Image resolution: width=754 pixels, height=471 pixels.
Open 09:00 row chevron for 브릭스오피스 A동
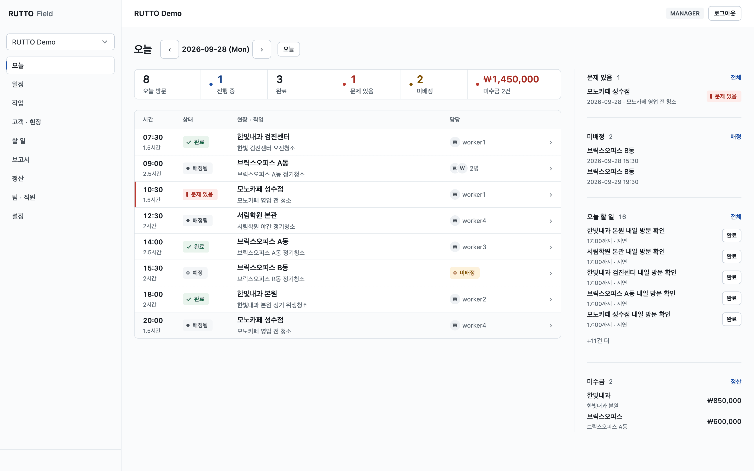point(551,169)
